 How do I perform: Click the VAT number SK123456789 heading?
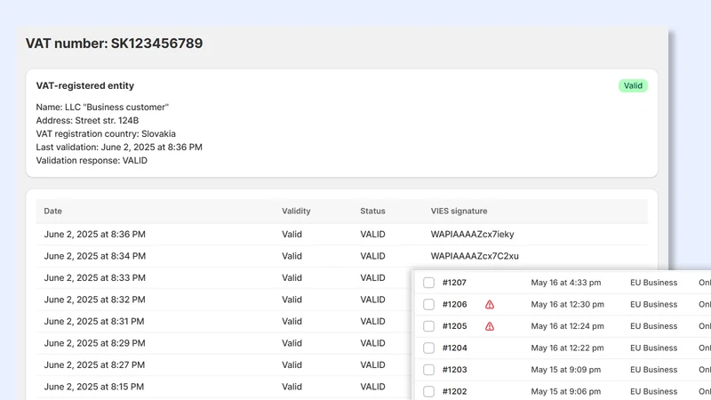pos(115,44)
